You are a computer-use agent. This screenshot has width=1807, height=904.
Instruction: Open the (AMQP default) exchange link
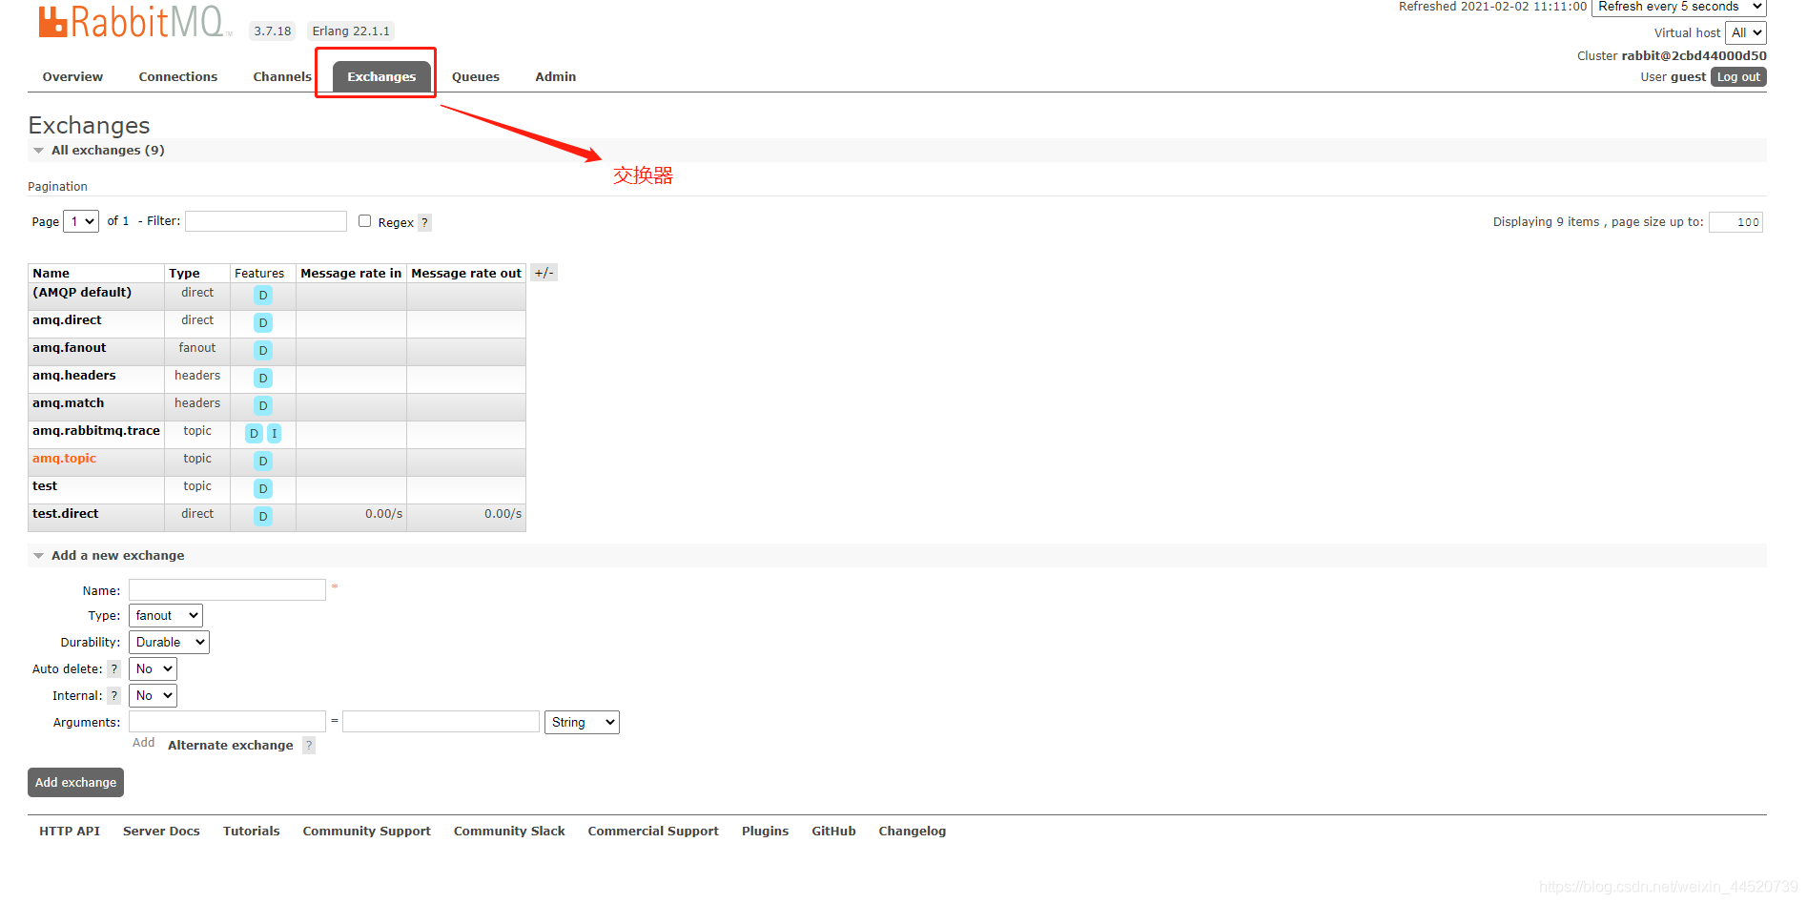tap(82, 292)
